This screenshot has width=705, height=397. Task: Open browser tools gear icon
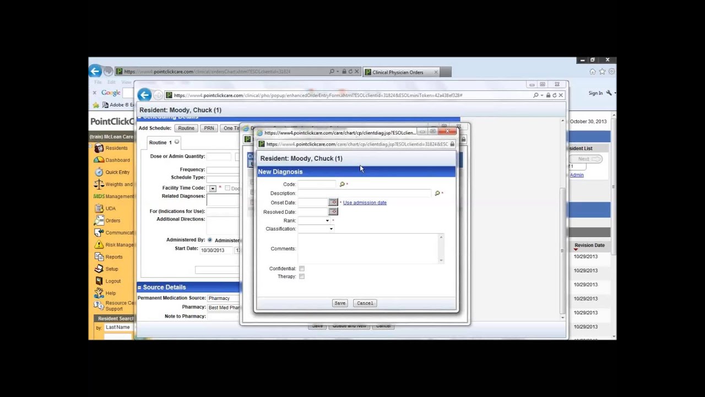[611, 72]
